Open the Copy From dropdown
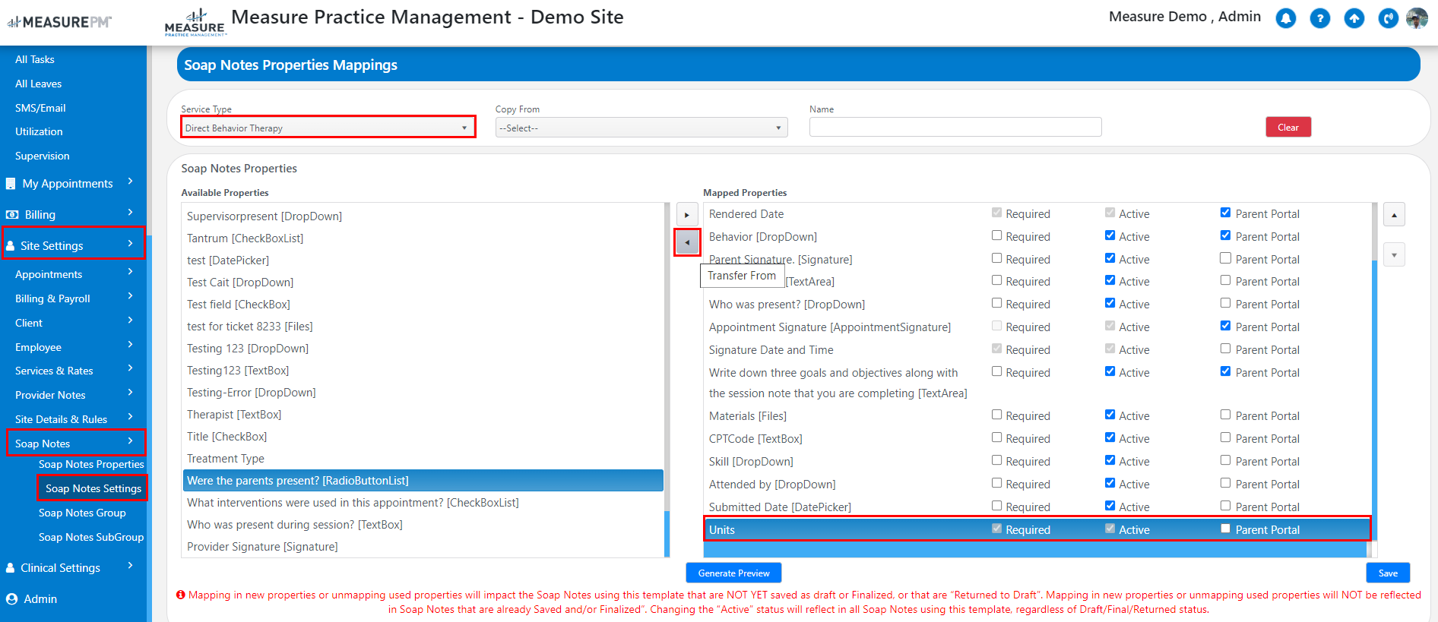1438x622 pixels. coord(641,128)
